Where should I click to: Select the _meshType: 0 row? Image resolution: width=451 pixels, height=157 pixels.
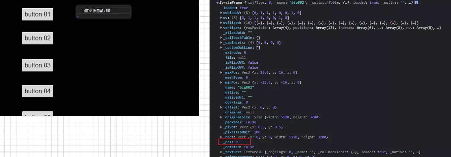point(235,77)
